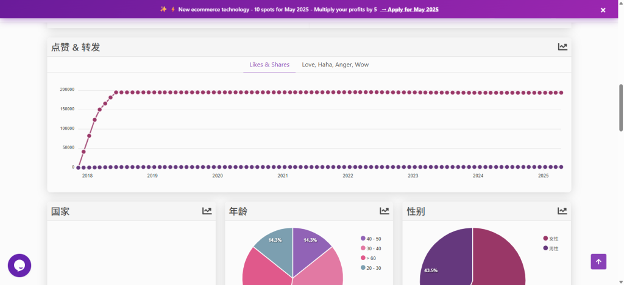Open the chat support bubble
Image resolution: width=624 pixels, height=285 pixels.
tap(19, 266)
